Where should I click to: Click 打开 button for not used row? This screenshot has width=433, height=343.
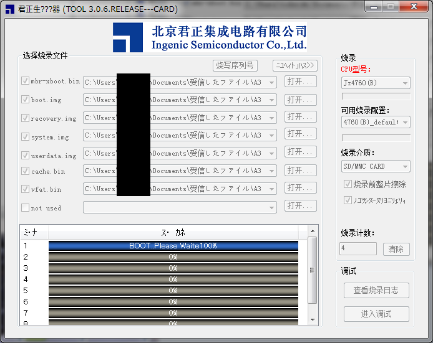[301, 206]
